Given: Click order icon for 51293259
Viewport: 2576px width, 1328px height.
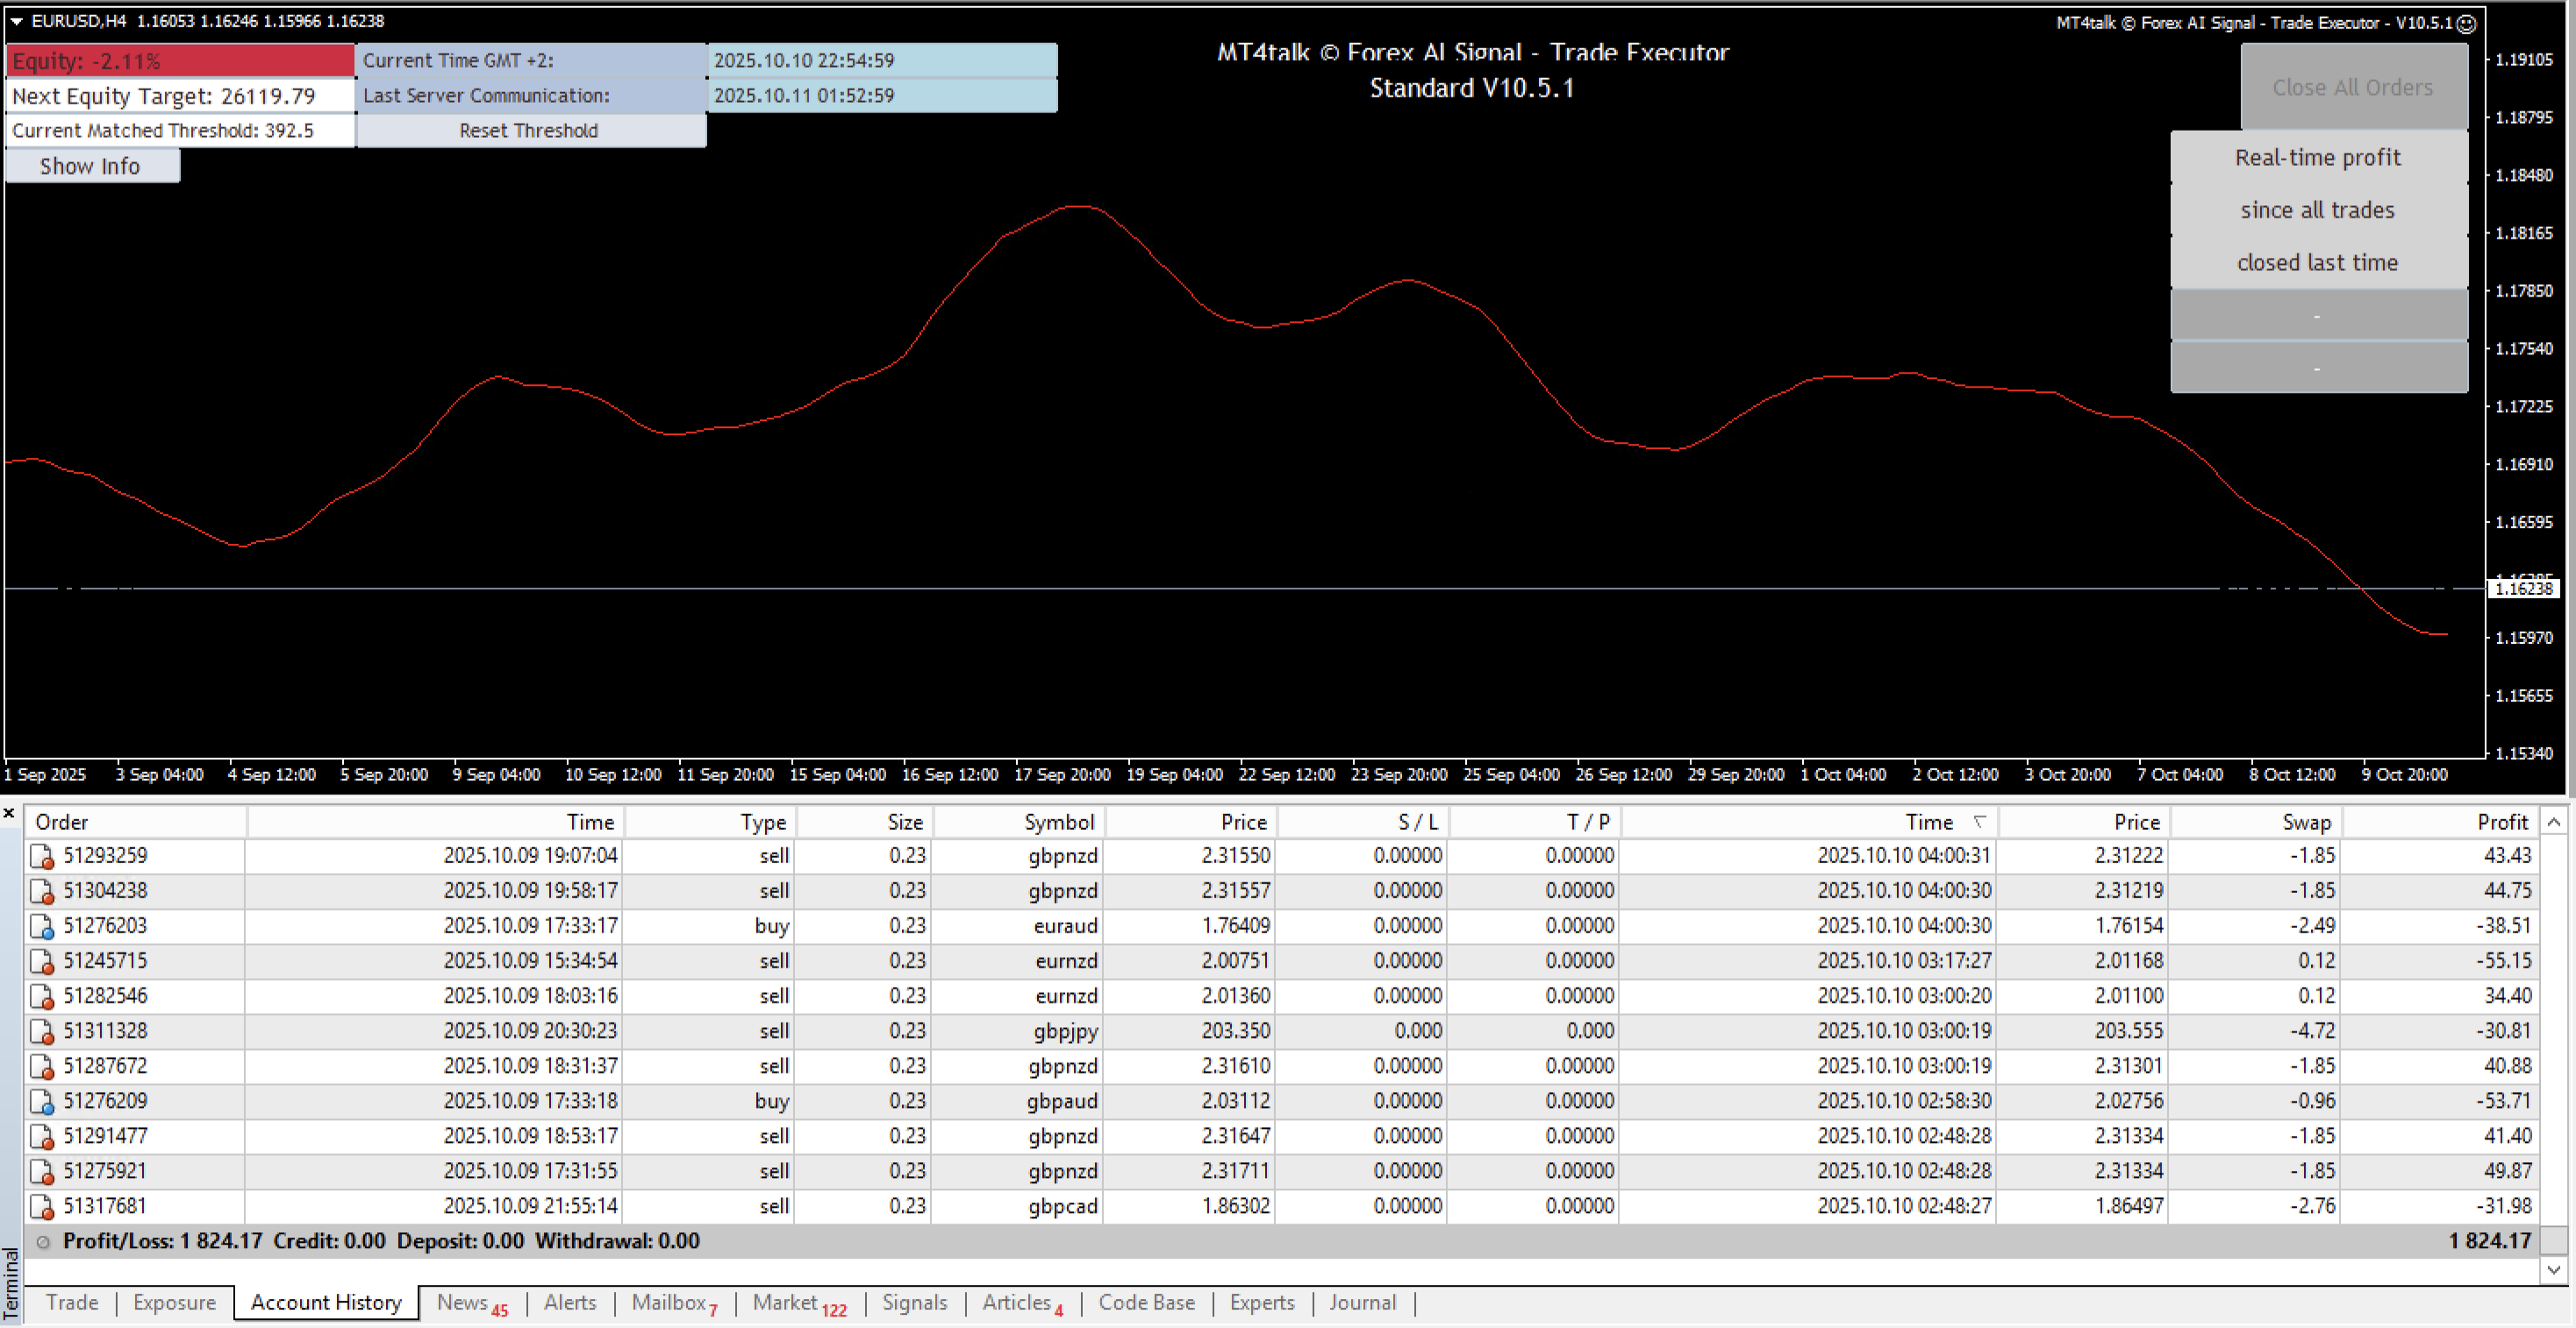Looking at the screenshot, I should pyautogui.click(x=42, y=856).
